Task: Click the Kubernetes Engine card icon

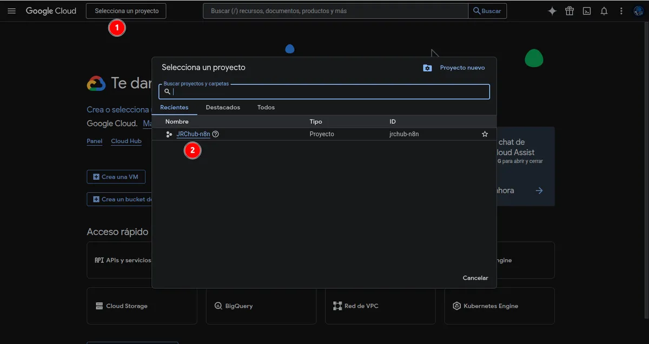Action: [x=457, y=306]
